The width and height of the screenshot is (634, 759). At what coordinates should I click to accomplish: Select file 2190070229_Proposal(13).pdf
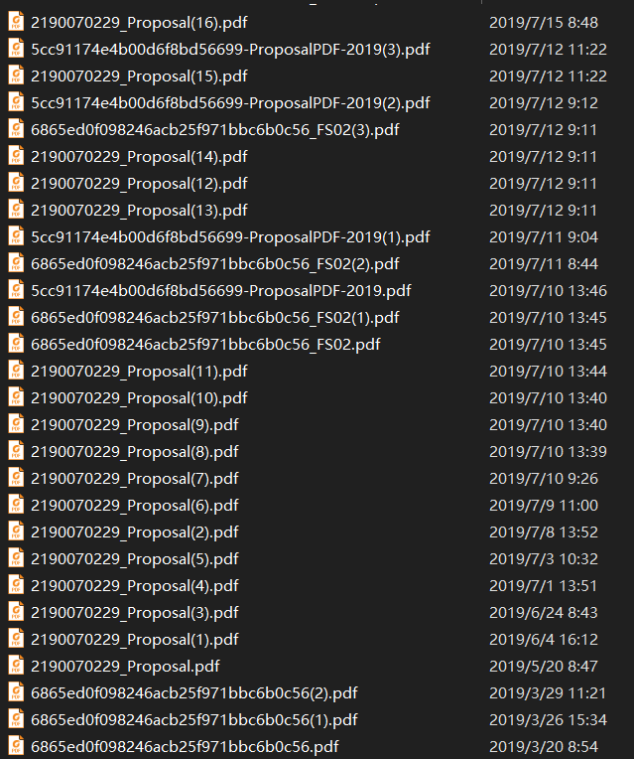139,210
